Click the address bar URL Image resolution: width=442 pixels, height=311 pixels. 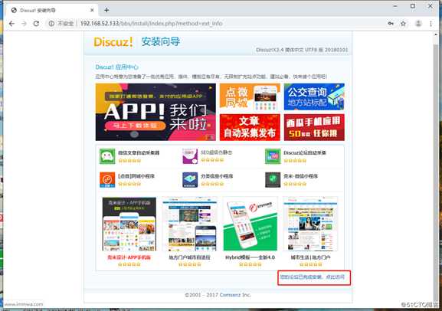tap(152, 24)
